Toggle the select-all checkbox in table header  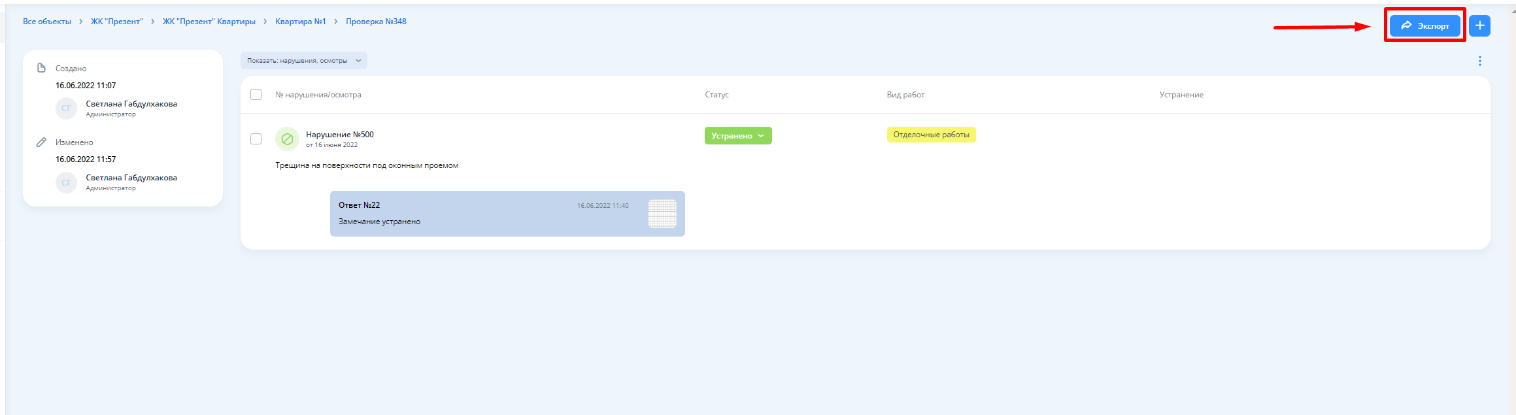256,95
